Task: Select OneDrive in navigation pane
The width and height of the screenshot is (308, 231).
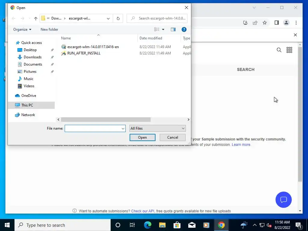Action: click(29, 96)
